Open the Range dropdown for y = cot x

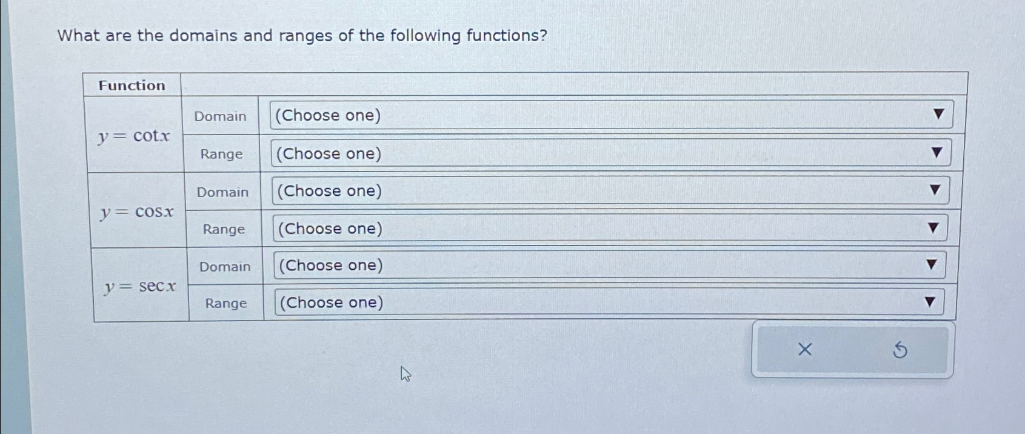pos(606,153)
